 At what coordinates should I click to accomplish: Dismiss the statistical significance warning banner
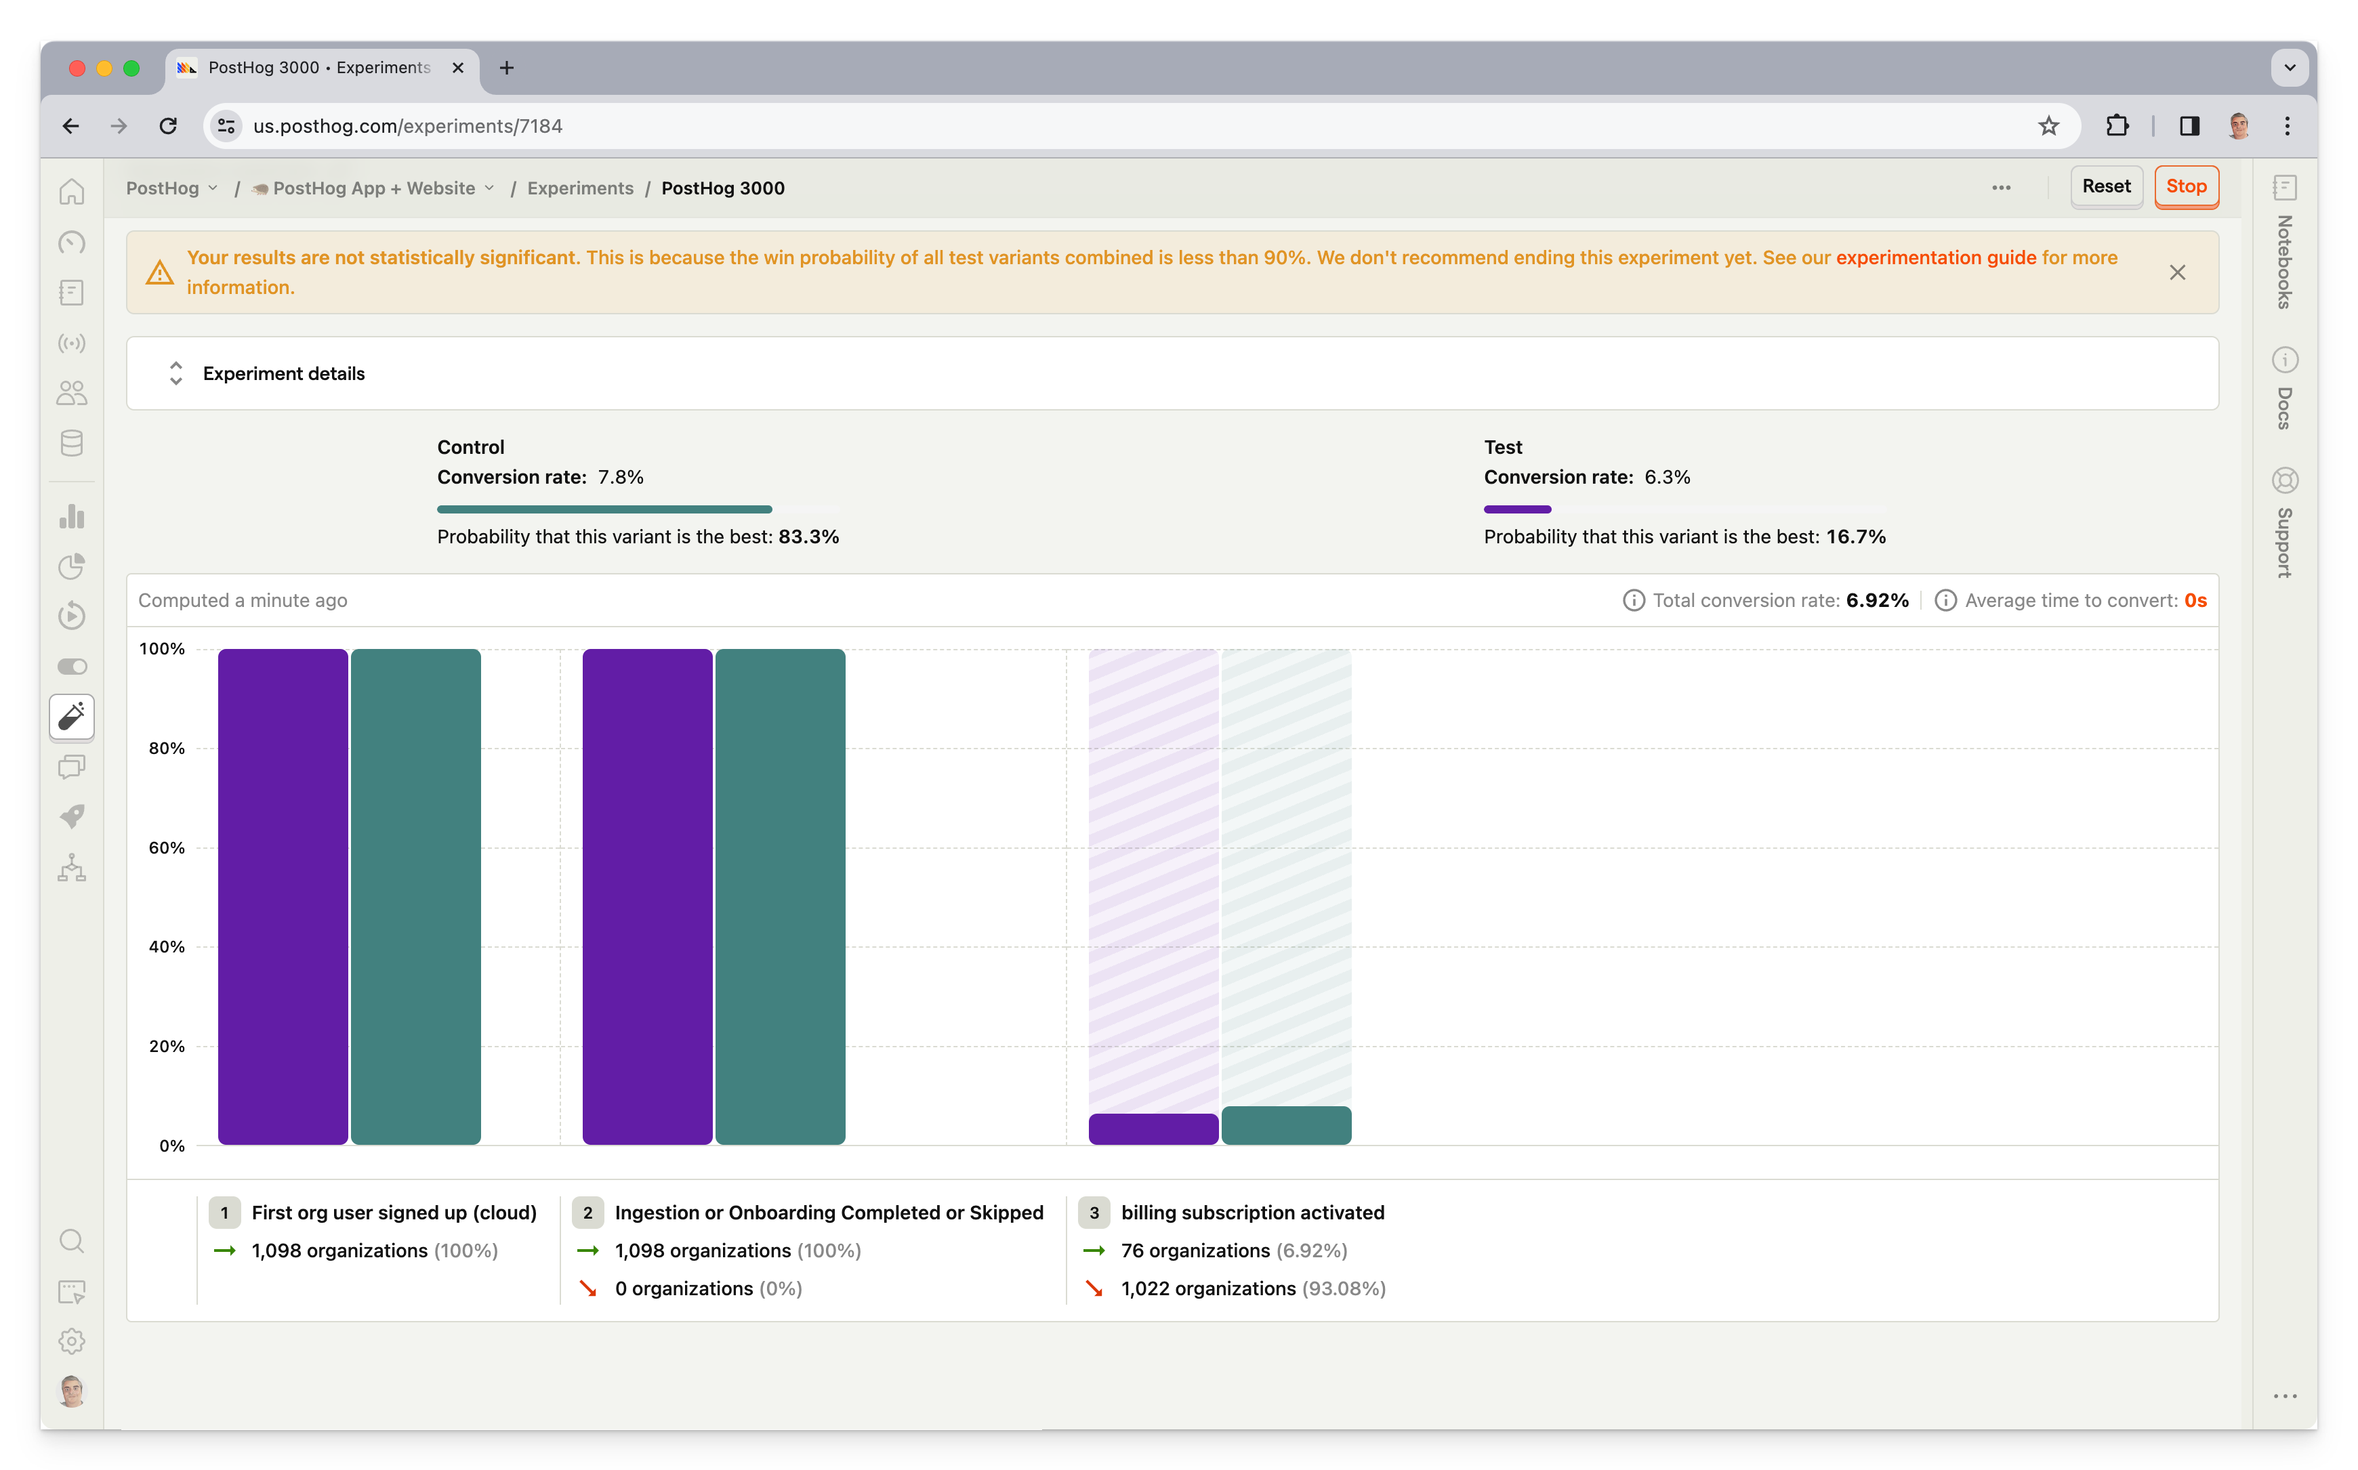2177,272
